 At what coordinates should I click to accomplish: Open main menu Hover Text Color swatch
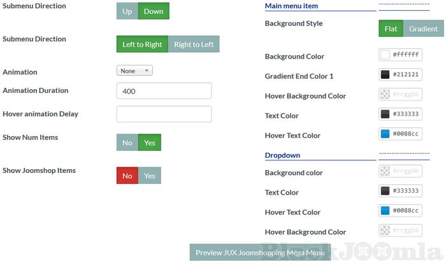(x=385, y=134)
